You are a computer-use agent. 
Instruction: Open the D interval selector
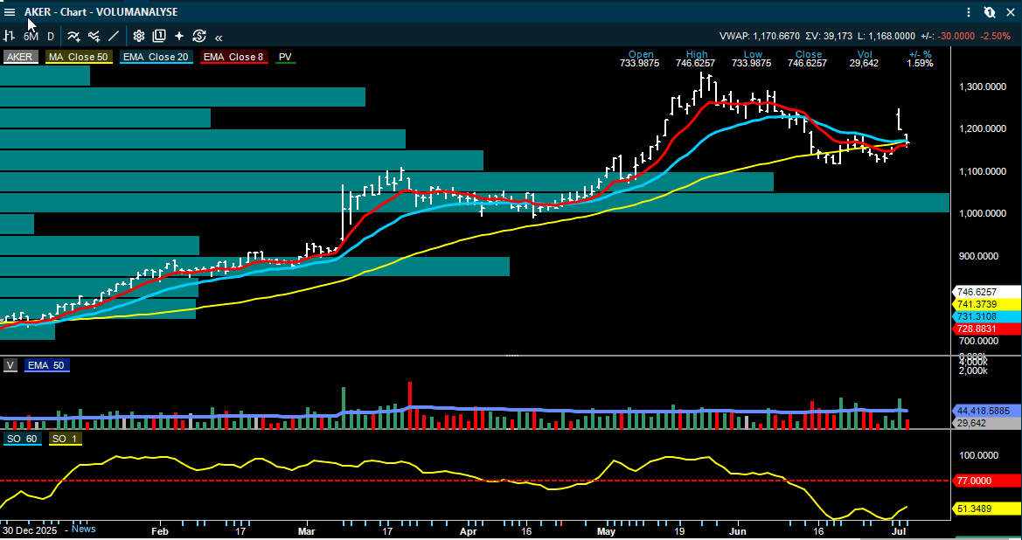[50, 37]
